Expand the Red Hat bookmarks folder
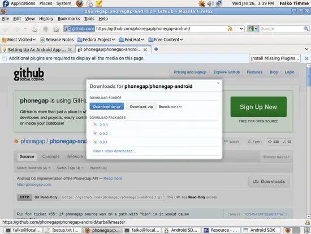 (x=132, y=40)
